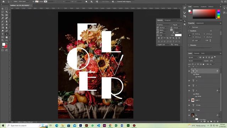Screen dimensions: 227x128
Task: Open Photoshop from the taskbar
Action: [81, 126]
